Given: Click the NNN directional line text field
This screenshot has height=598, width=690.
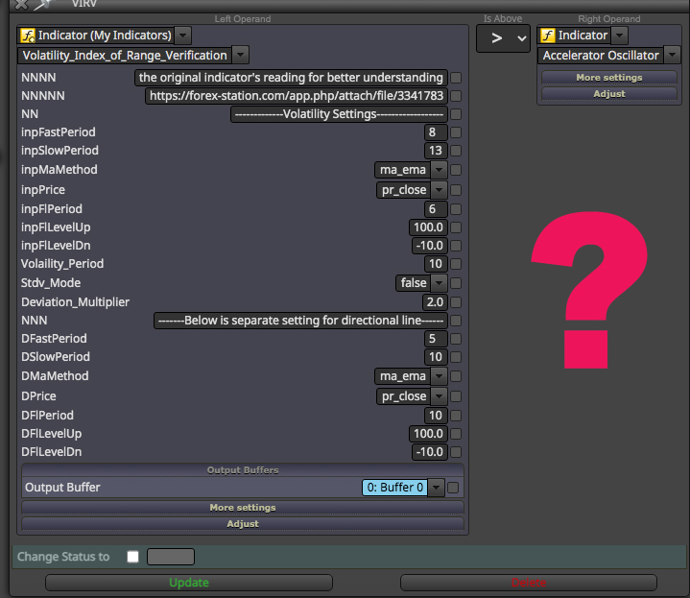Looking at the screenshot, I should [300, 321].
